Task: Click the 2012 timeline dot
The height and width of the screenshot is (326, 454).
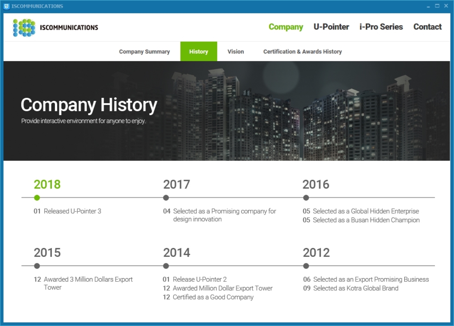Action: click(x=306, y=266)
